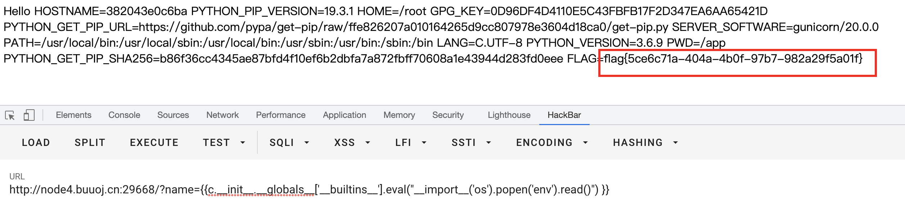Activate the inspect element picker icon

coord(10,115)
